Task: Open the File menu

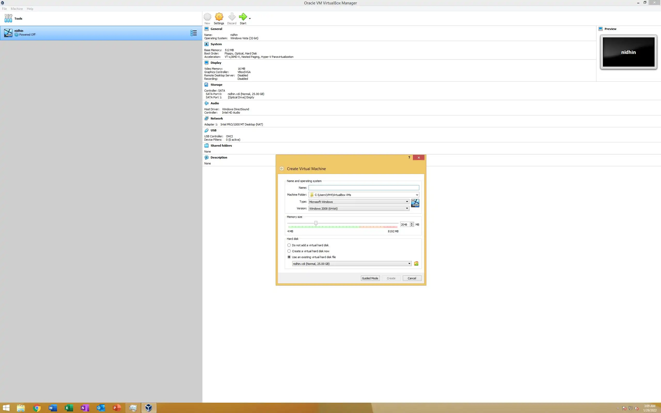Action: coord(4,9)
